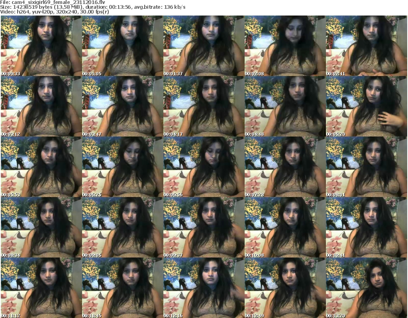This screenshot has width=408, height=318.
Task: Open the frame at timestamp 00:01:37
Action: coord(204,46)
